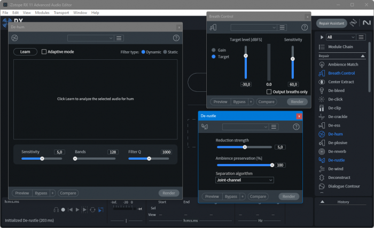Screen dimensions: 374x228
Task: Click the Module Chain icon
Action: (322, 47)
